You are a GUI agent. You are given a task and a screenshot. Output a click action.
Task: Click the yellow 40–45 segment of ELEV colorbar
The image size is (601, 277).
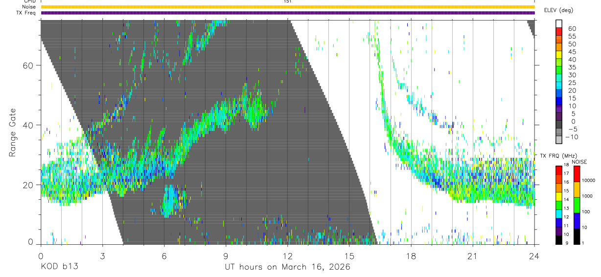point(559,55)
